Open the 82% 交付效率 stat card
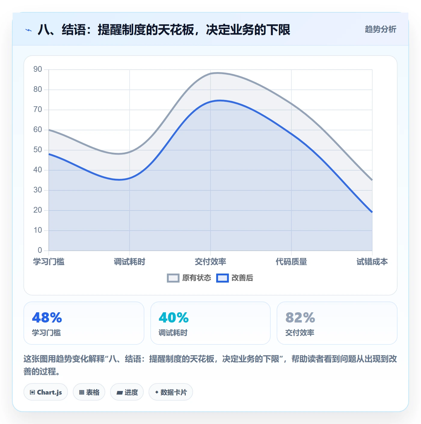This screenshot has width=421, height=424. tap(337, 323)
